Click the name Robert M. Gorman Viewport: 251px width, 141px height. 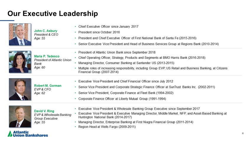pyautogui.click(x=48, y=86)
